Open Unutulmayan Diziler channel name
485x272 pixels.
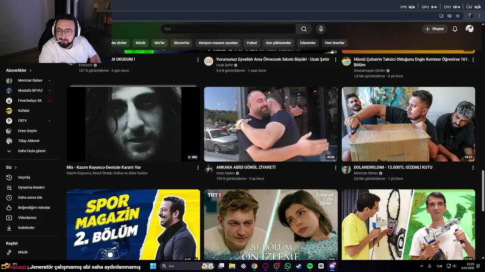click(369, 71)
